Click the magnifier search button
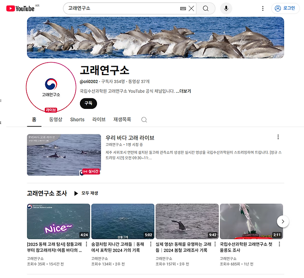Image resolution: width=304 pixels, height=278 pixels. coord(206,8)
